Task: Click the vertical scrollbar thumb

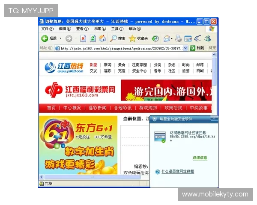Action: click(214, 71)
